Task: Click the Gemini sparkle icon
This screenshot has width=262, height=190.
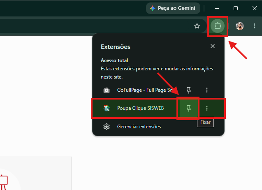Action: click(x=152, y=8)
